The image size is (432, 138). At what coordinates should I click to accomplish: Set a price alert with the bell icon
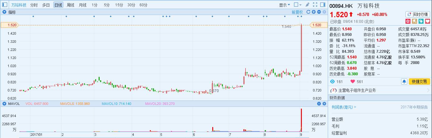(404, 81)
